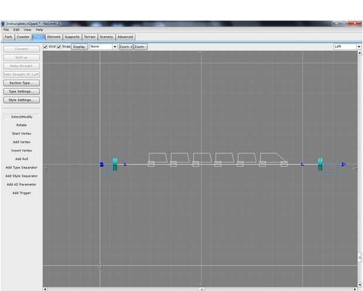Click the horizontal scrollbar thumb
This screenshot has height=291, width=363.
tap(202, 289)
